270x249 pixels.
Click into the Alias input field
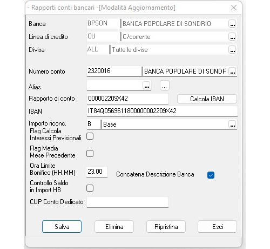point(115,85)
